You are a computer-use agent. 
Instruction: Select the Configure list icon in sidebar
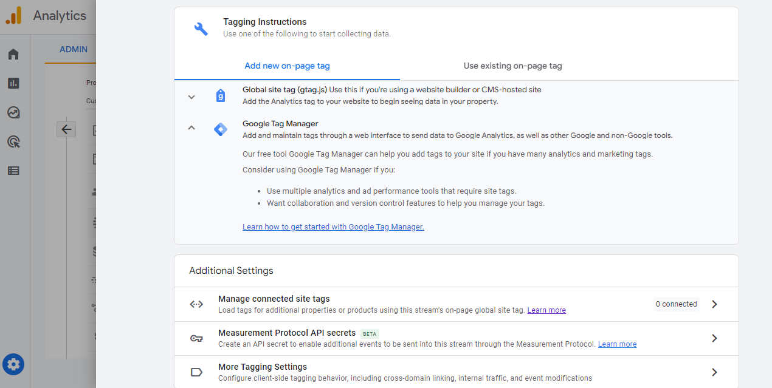click(x=13, y=171)
